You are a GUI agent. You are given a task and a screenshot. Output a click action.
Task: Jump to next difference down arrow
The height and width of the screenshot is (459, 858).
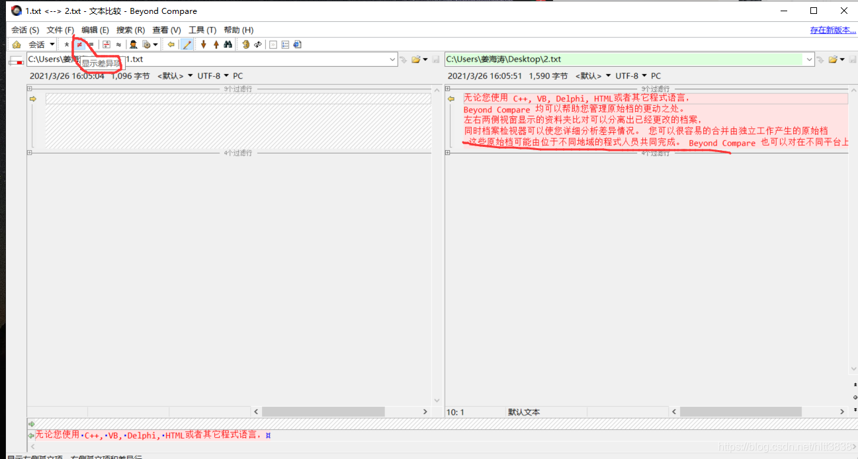click(204, 44)
